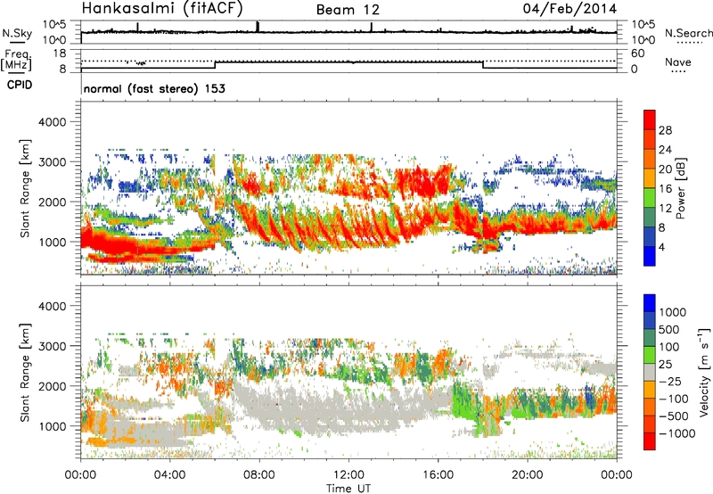The image size is (713, 494).
Task: Click the Nave legend label
Action: [x=678, y=62]
